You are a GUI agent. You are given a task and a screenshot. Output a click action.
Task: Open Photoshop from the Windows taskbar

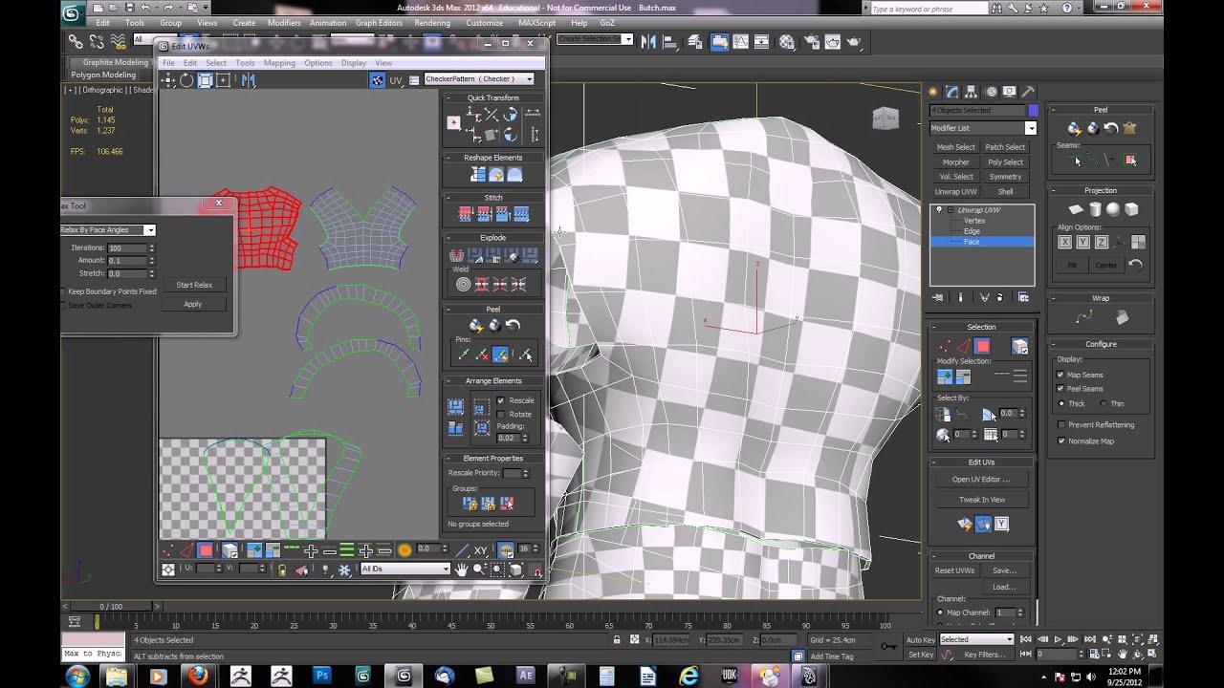[322, 676]
